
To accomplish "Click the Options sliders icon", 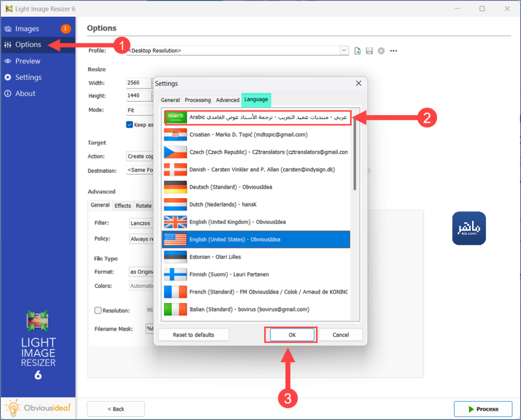I will [x=8, y=45].
